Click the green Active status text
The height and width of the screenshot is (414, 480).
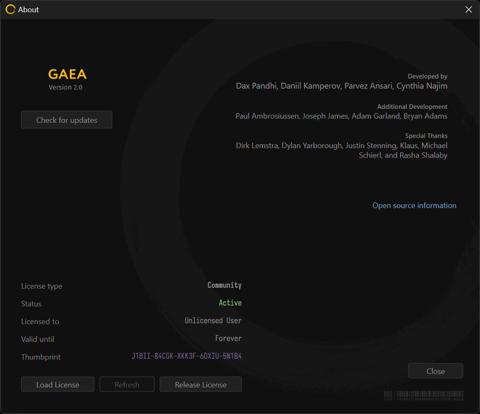(230, 303)
